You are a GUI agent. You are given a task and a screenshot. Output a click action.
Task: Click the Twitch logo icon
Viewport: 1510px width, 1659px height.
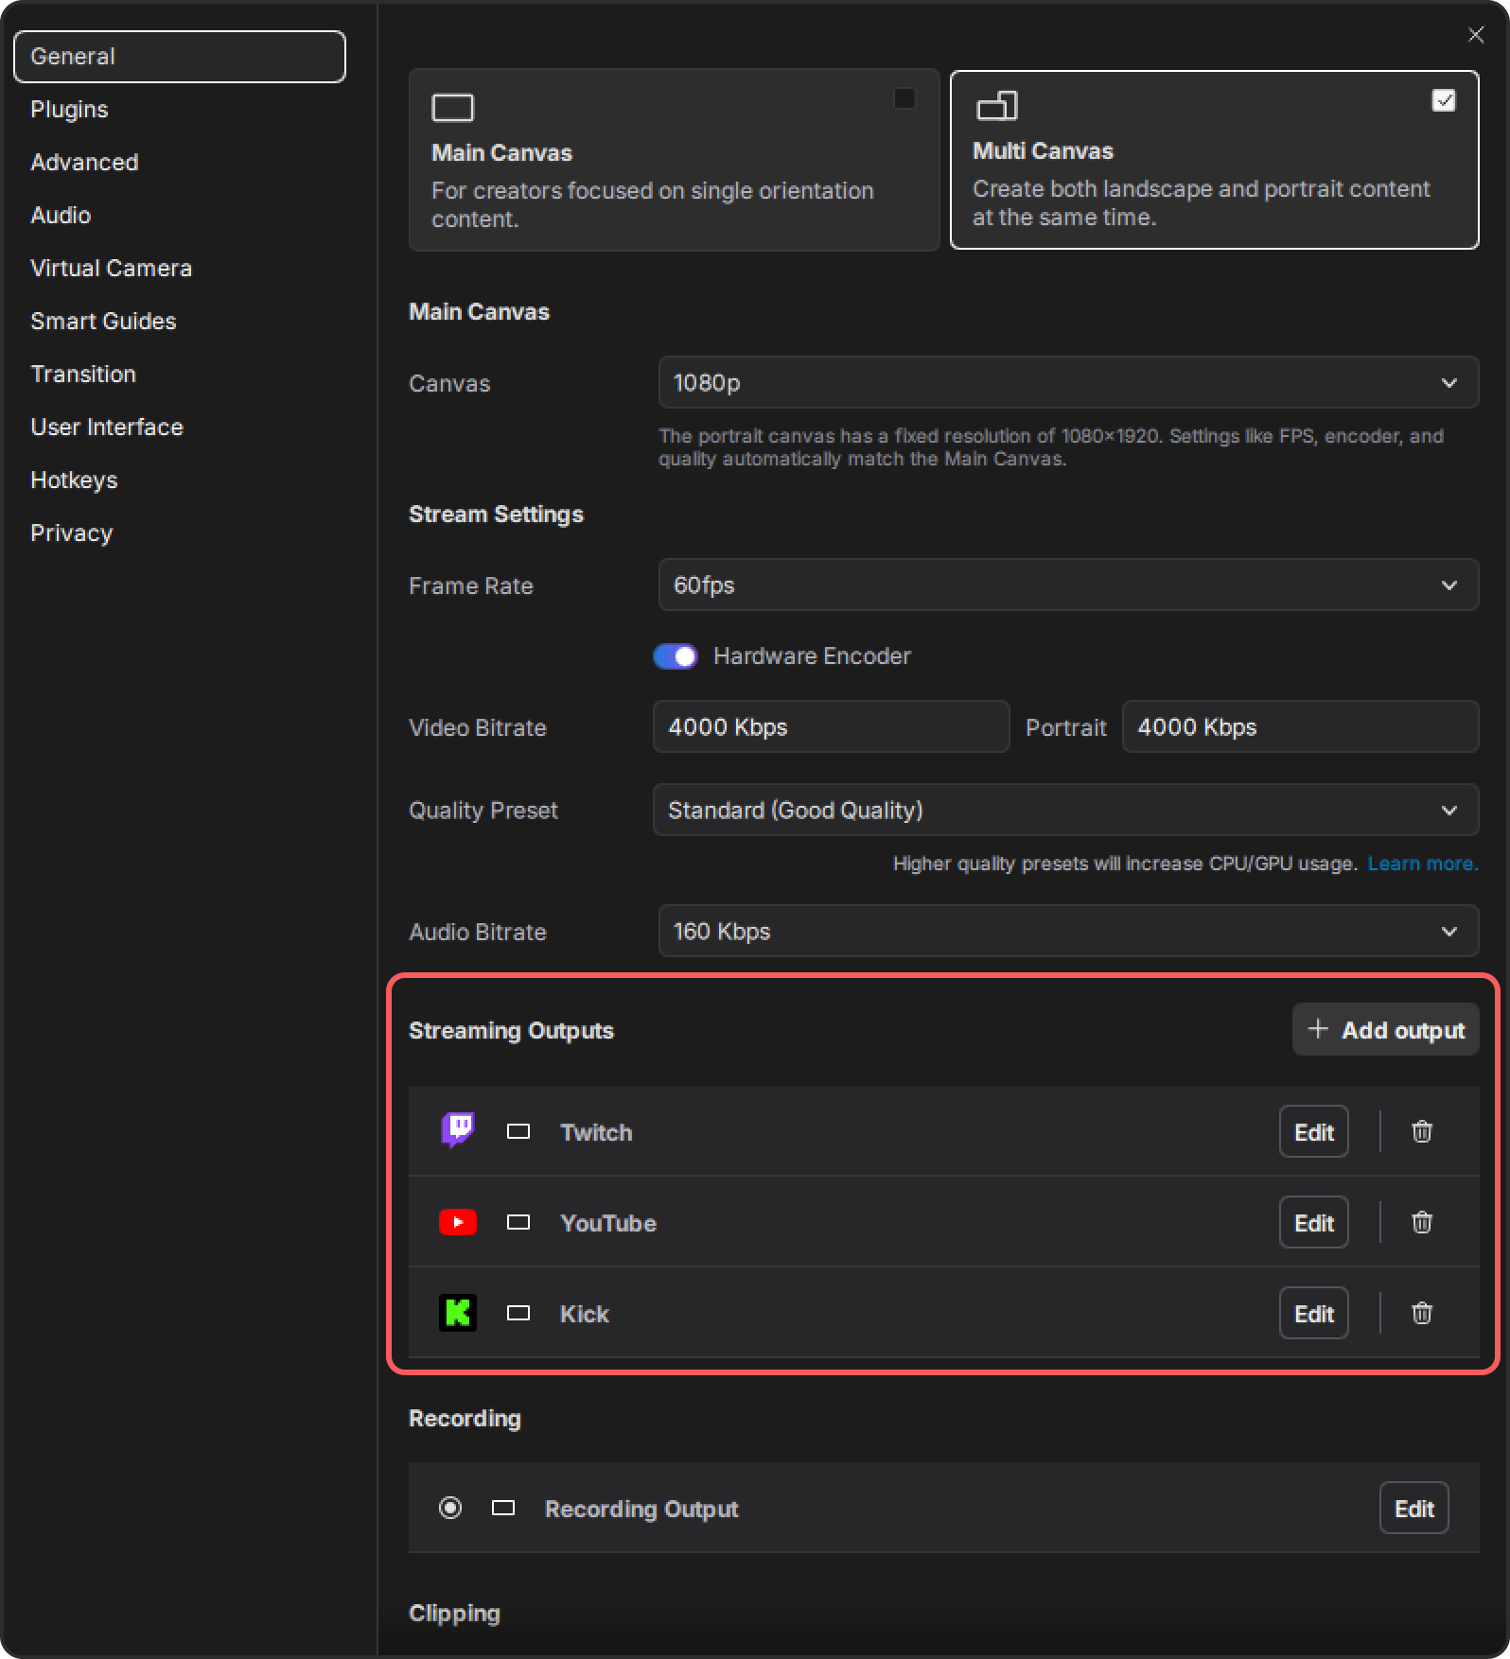[x=458, y=1130]
